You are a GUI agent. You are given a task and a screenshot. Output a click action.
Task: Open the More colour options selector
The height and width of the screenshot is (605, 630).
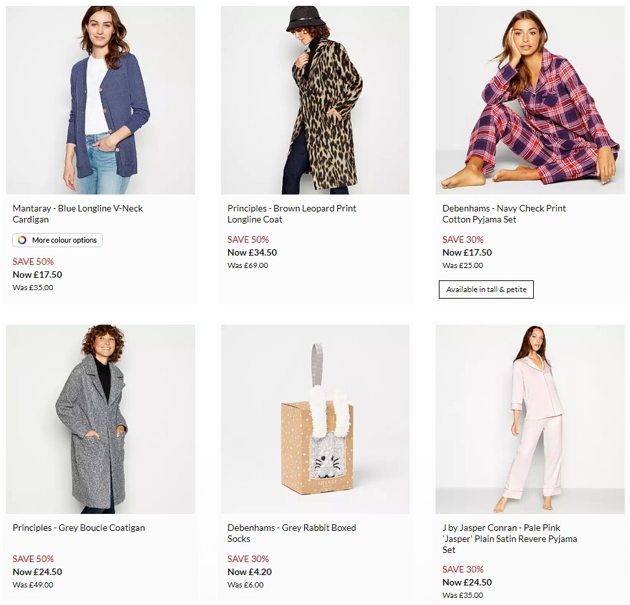coord(57,240)
